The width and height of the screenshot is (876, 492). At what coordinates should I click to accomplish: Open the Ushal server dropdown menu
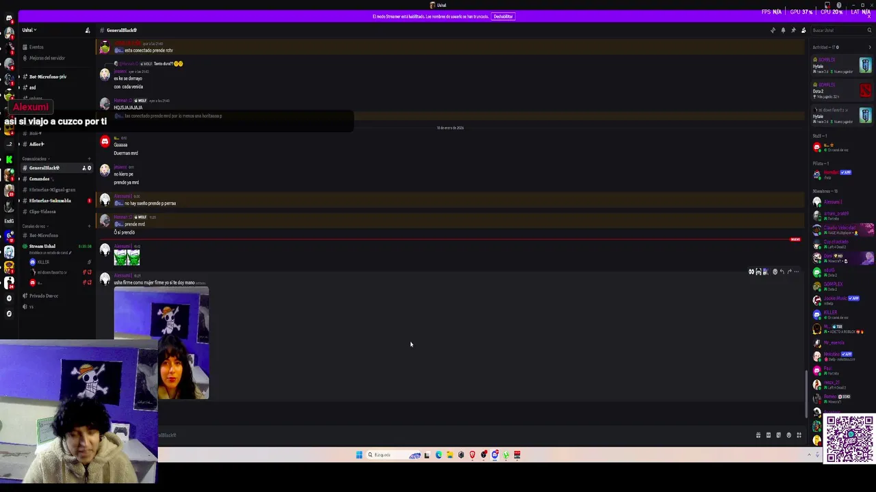[x=29, y=30]
